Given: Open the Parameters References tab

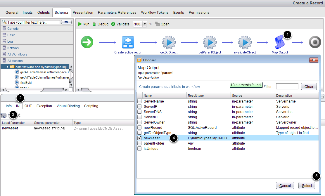Looking at the screenshot, I should 117,13.
